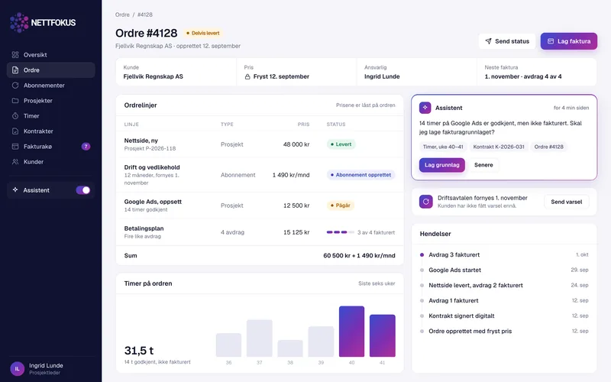Viewport: 611px width, 382px height.
Task: Click the Oversikt grid icon
Action: 15,54
